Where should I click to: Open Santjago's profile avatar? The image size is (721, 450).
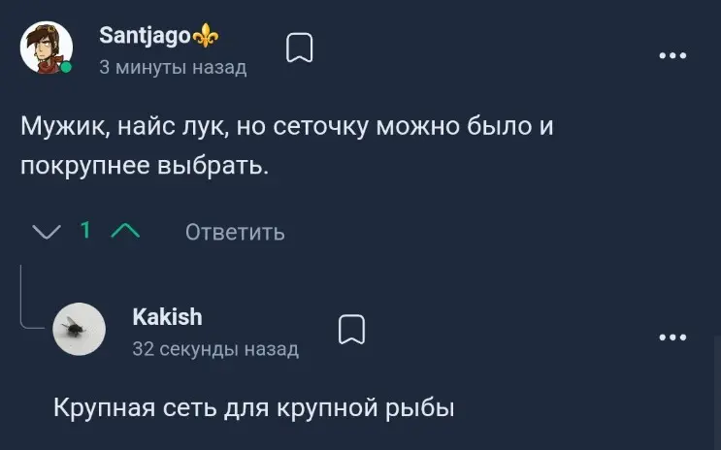[47, 48]
